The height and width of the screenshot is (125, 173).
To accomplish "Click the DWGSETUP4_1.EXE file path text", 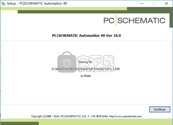I will (86, 69).
